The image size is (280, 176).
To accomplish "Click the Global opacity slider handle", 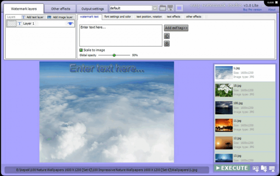I will pyautogui.click(x=114, y=55).
